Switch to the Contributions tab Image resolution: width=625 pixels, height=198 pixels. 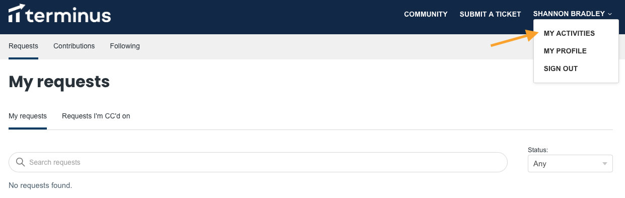coord(74,46)
